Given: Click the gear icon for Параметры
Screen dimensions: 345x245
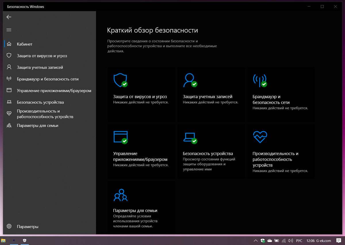Looking at the screenshot, I should [9, 226].
